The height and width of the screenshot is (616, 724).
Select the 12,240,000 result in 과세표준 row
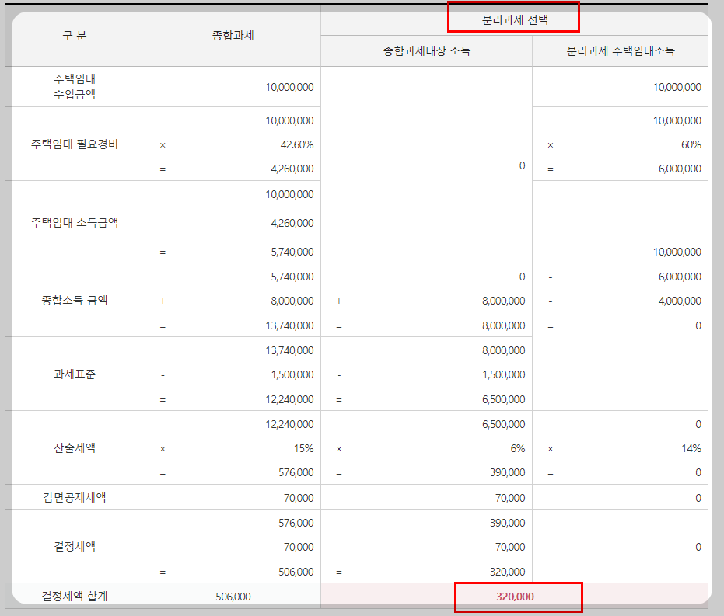(289, 400)
